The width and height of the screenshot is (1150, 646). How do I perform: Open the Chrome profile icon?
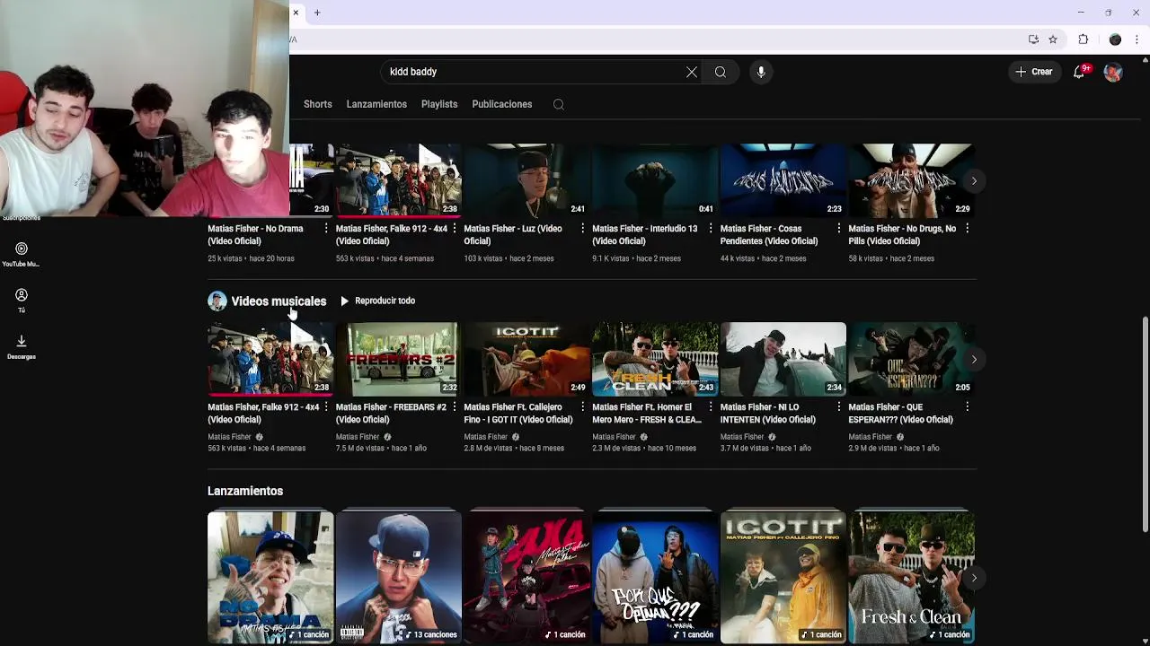point(1115,39)
